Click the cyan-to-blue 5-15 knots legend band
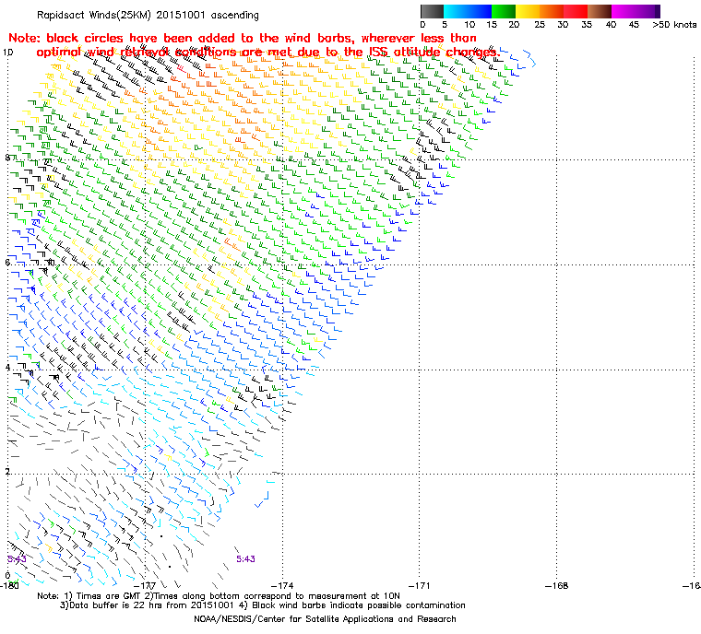Viewport: 701px width, 634px height. tap(468, 11)
